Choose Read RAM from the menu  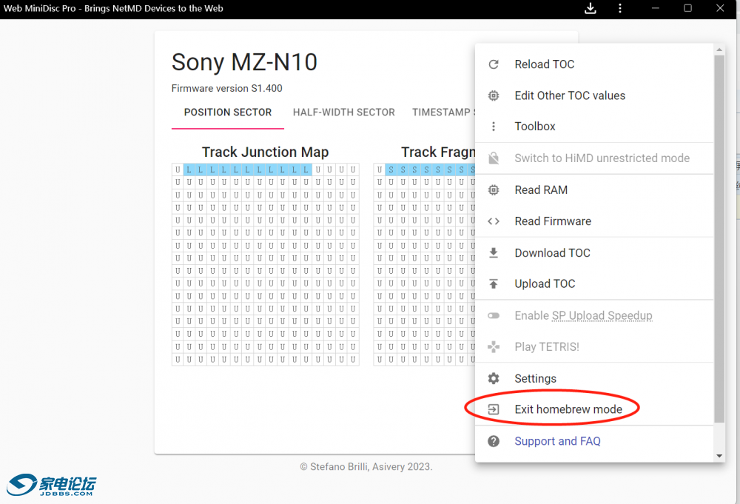pyautogui.click(x=594, y=189)
